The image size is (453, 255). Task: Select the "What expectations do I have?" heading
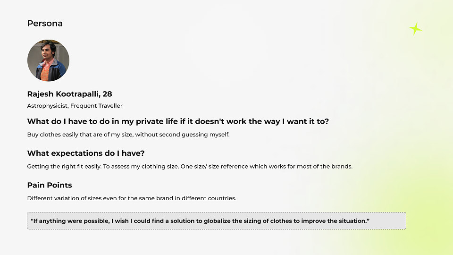[86, 153]
